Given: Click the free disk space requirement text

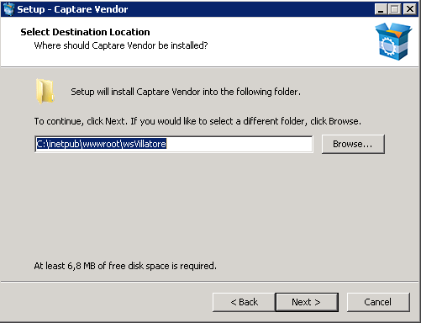Looking at the screenshot, I should tap(125, 266).
